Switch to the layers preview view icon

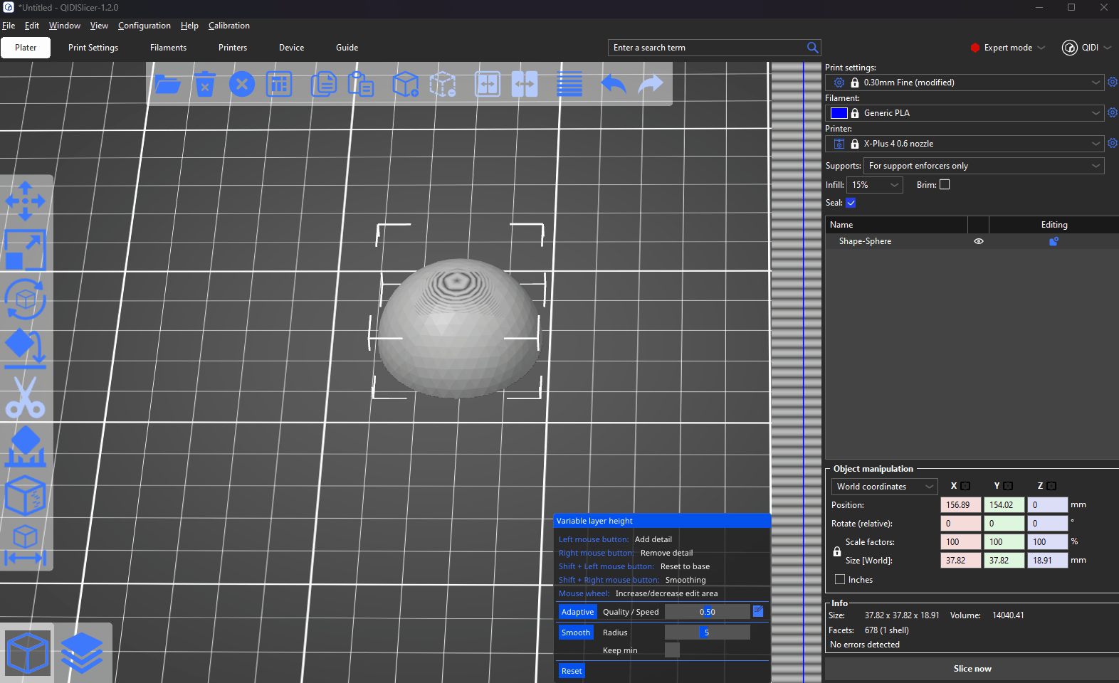82,652
